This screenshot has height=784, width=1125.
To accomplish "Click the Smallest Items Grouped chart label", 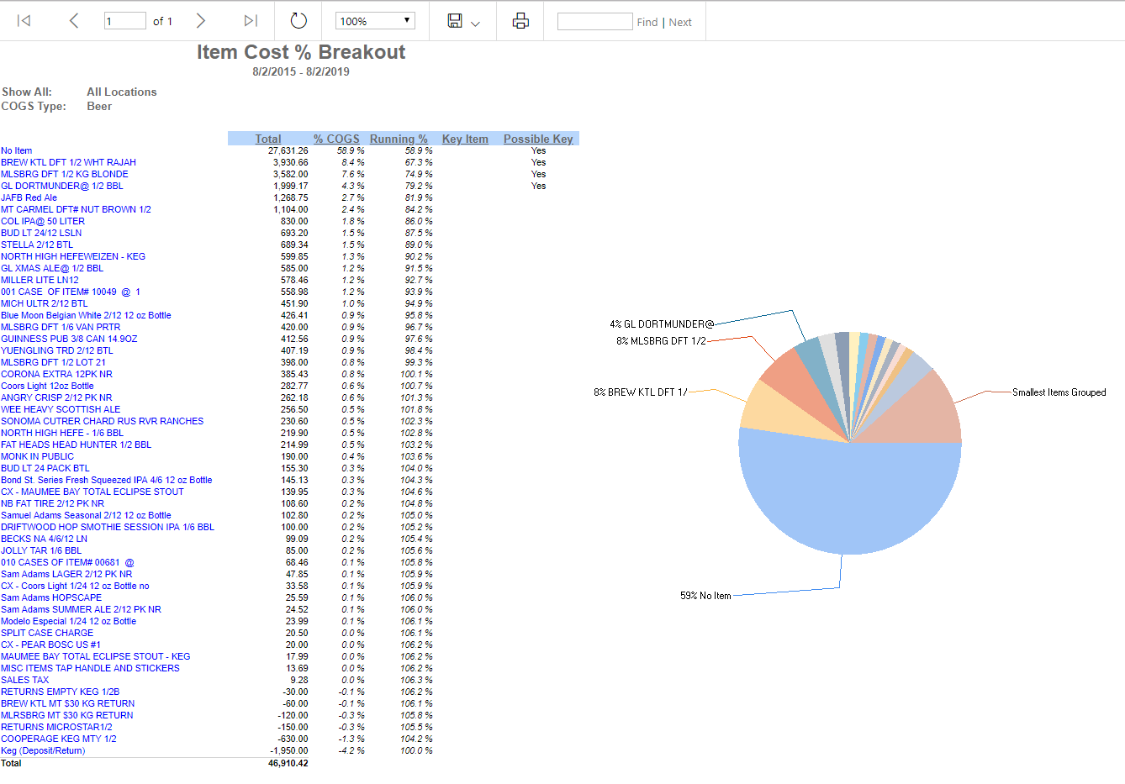I will point(1059,392).
